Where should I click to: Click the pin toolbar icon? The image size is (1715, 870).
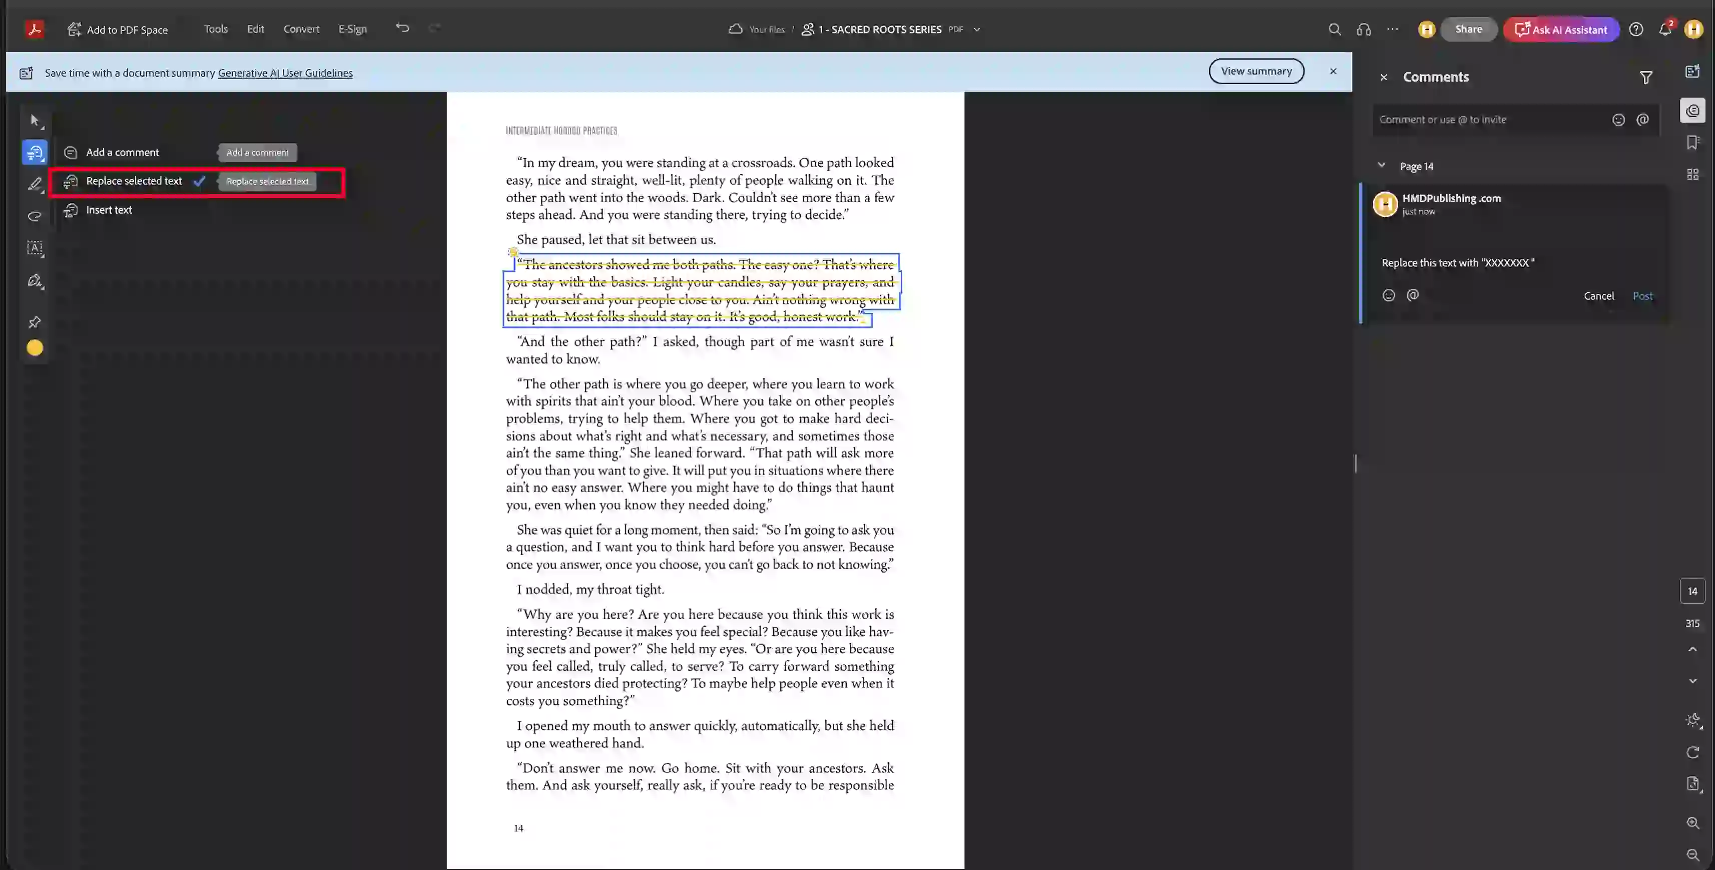tap(35, 322)
